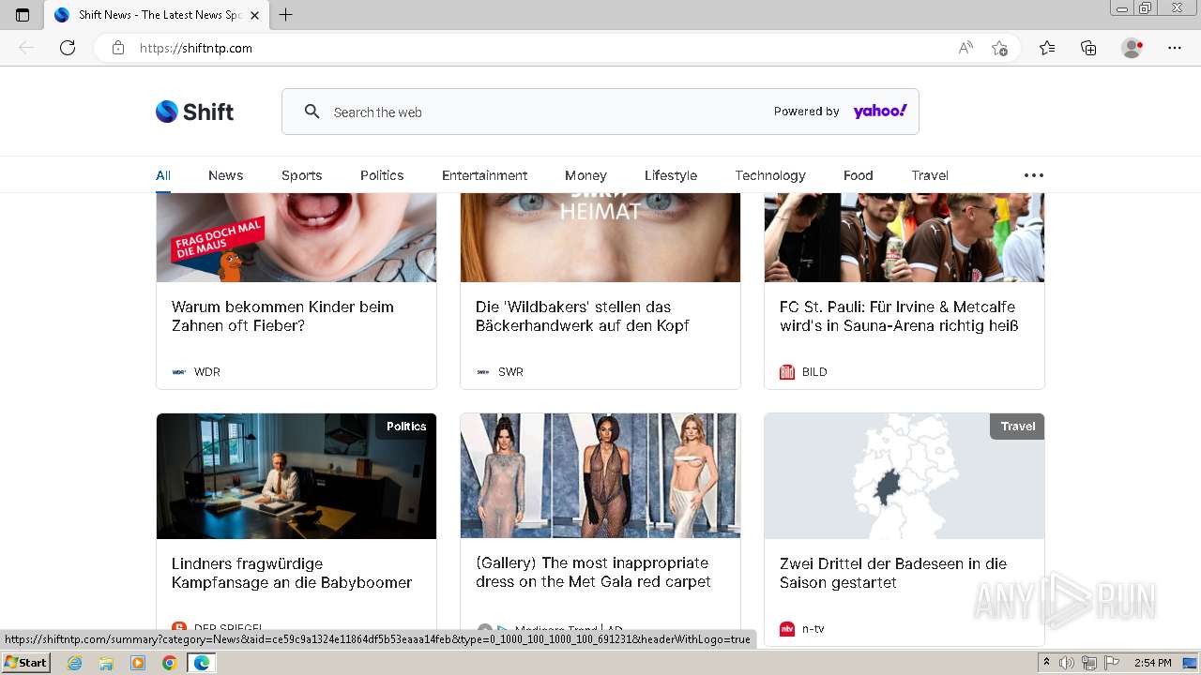
Task: Close the Shift News tab
Action: pyautogui.click(x=254, y=15)
